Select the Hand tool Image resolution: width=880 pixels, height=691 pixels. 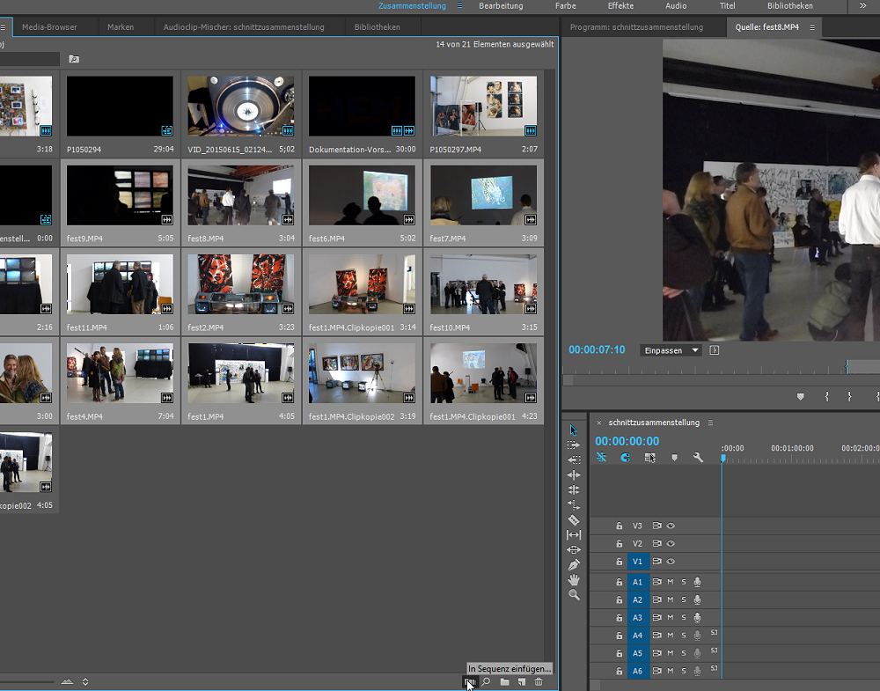pos(574,580)
